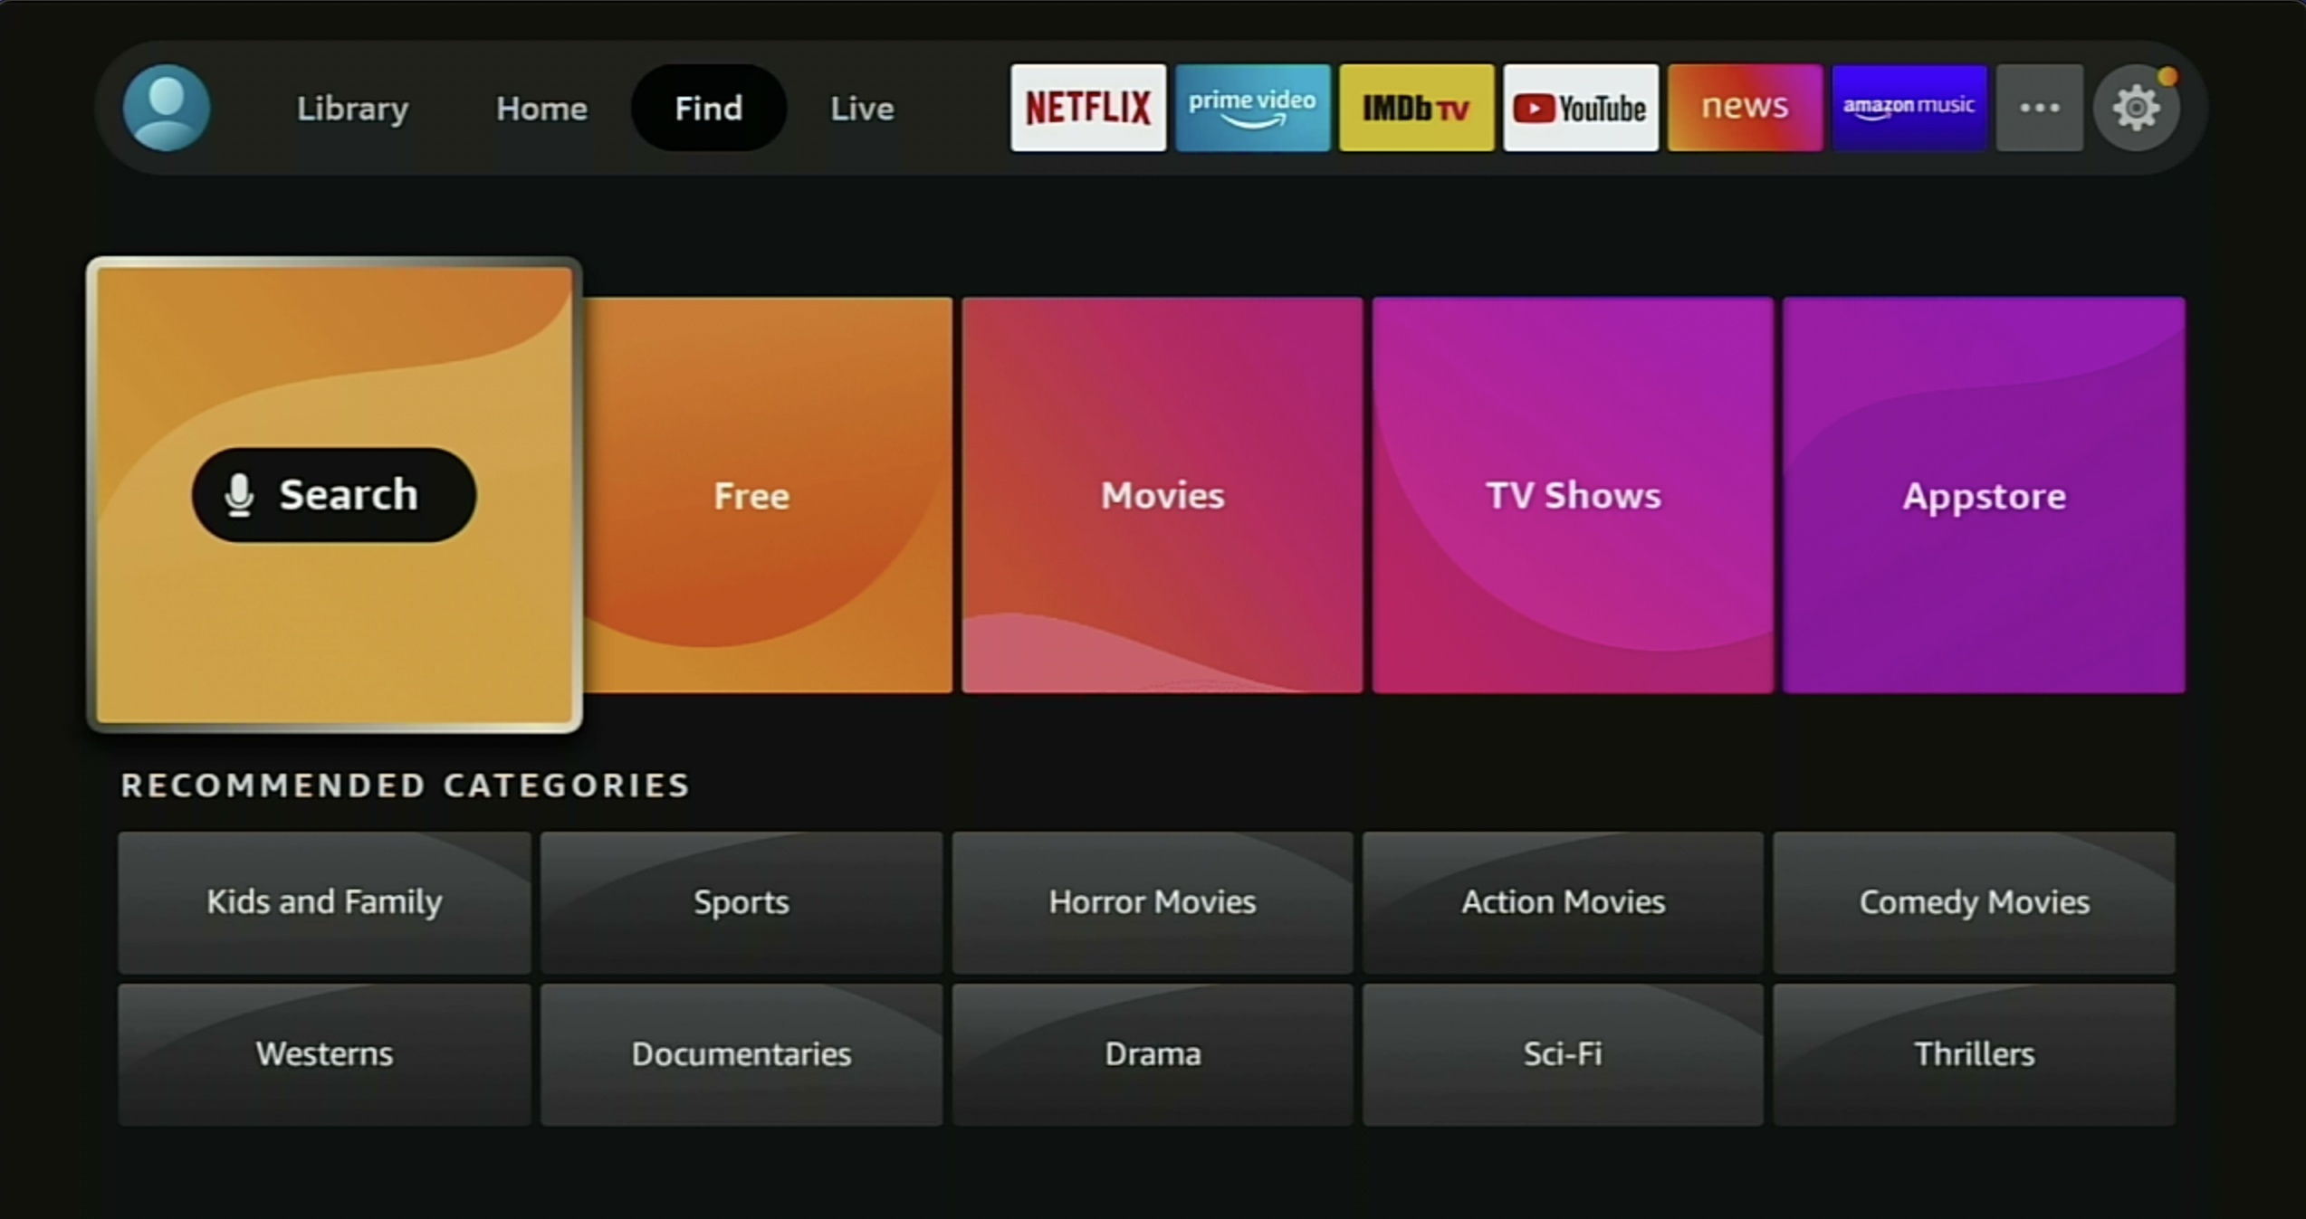Open Prime Video app
The width and height of the screenshot is (2306, 1219).
[x=1250, y=107]
